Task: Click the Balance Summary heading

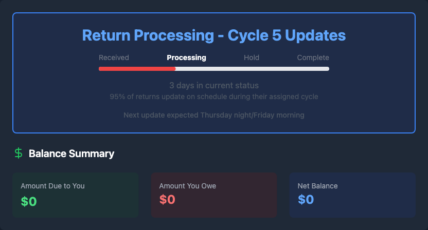Action: coord(72,154)
